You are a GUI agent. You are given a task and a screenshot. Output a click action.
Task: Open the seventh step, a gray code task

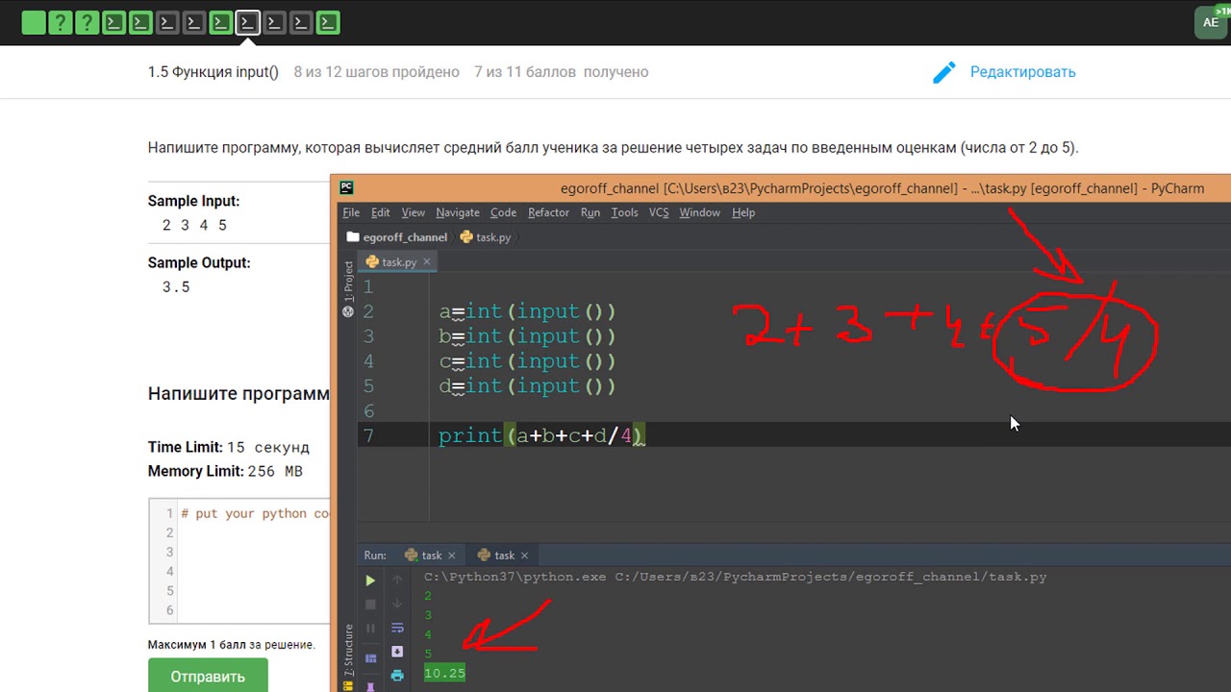(194, 22)
